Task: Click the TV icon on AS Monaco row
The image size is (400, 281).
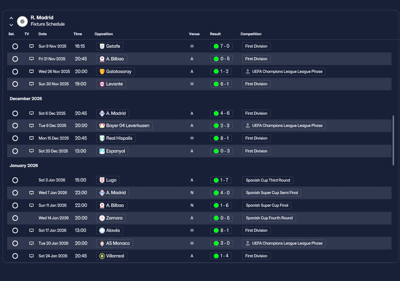Action: pos(31,243)
